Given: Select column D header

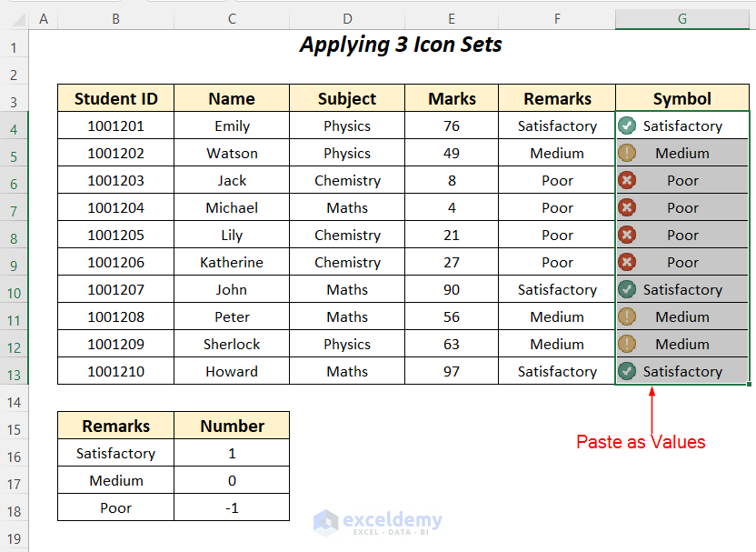Looking at the screenshot, I should click(x=347, y=19).
